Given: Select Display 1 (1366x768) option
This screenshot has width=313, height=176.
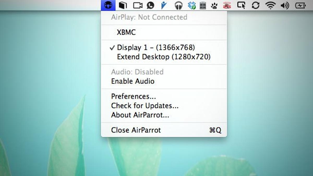Looking at the screenshot, I should tap(156, 48).
